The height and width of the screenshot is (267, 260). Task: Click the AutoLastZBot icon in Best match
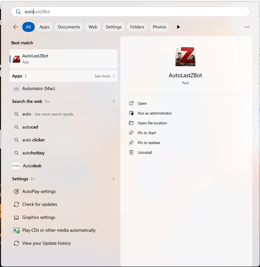[x=17, y=59]
